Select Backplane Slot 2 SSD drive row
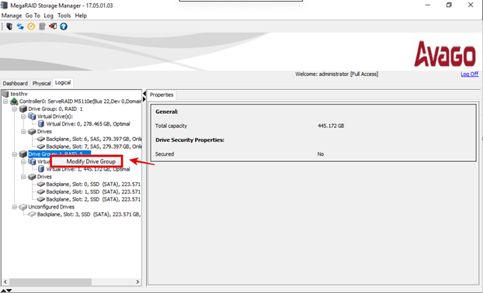The width and height of the screenshot is (483, 293). (x=93, y=199)
